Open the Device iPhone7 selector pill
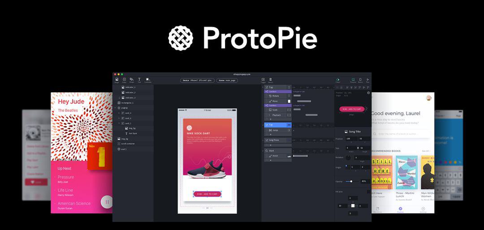 (197, 80)
